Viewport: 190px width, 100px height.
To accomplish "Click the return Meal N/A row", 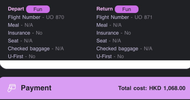I will tap(109, 25).
